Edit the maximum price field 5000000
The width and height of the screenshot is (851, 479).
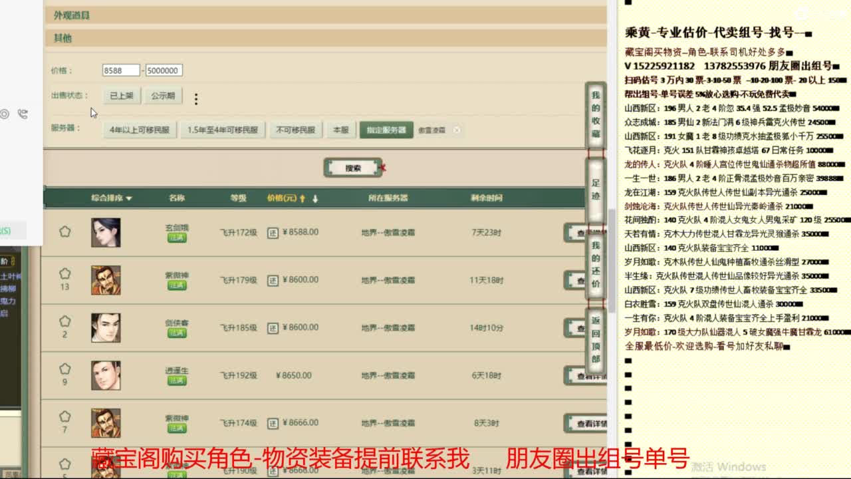click(164, 71)
